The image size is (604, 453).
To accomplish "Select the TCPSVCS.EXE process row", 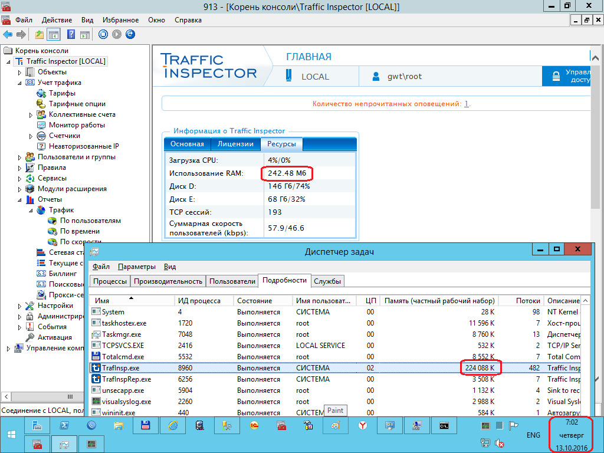I will (335, 346).
